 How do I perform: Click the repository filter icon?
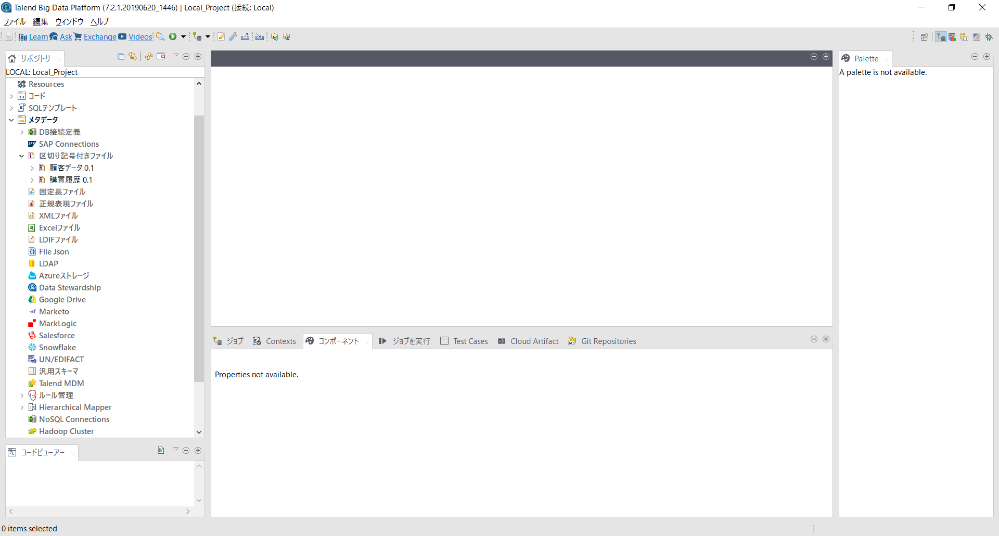[x=161, y=57]
